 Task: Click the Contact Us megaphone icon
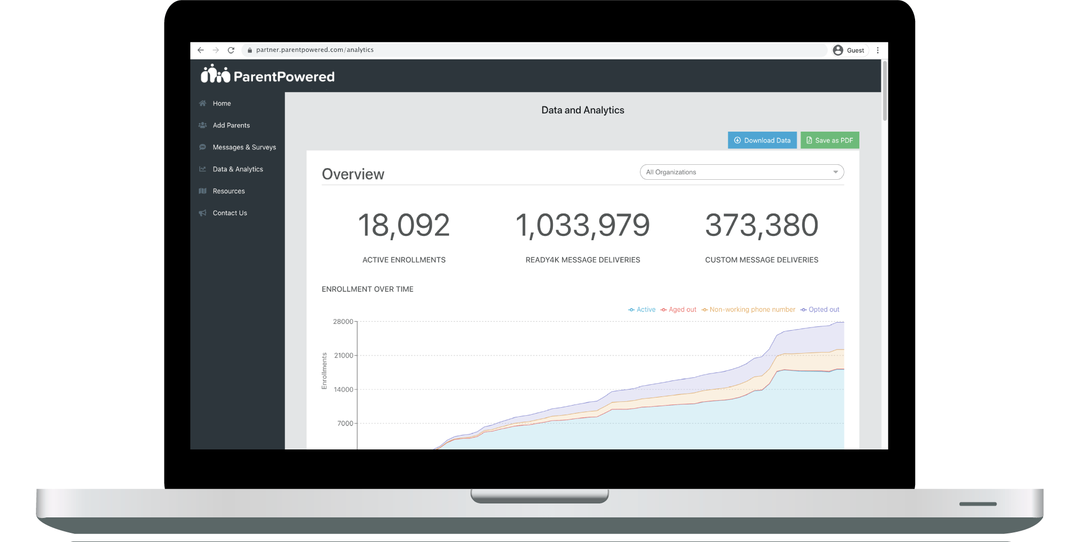(203, 213)
